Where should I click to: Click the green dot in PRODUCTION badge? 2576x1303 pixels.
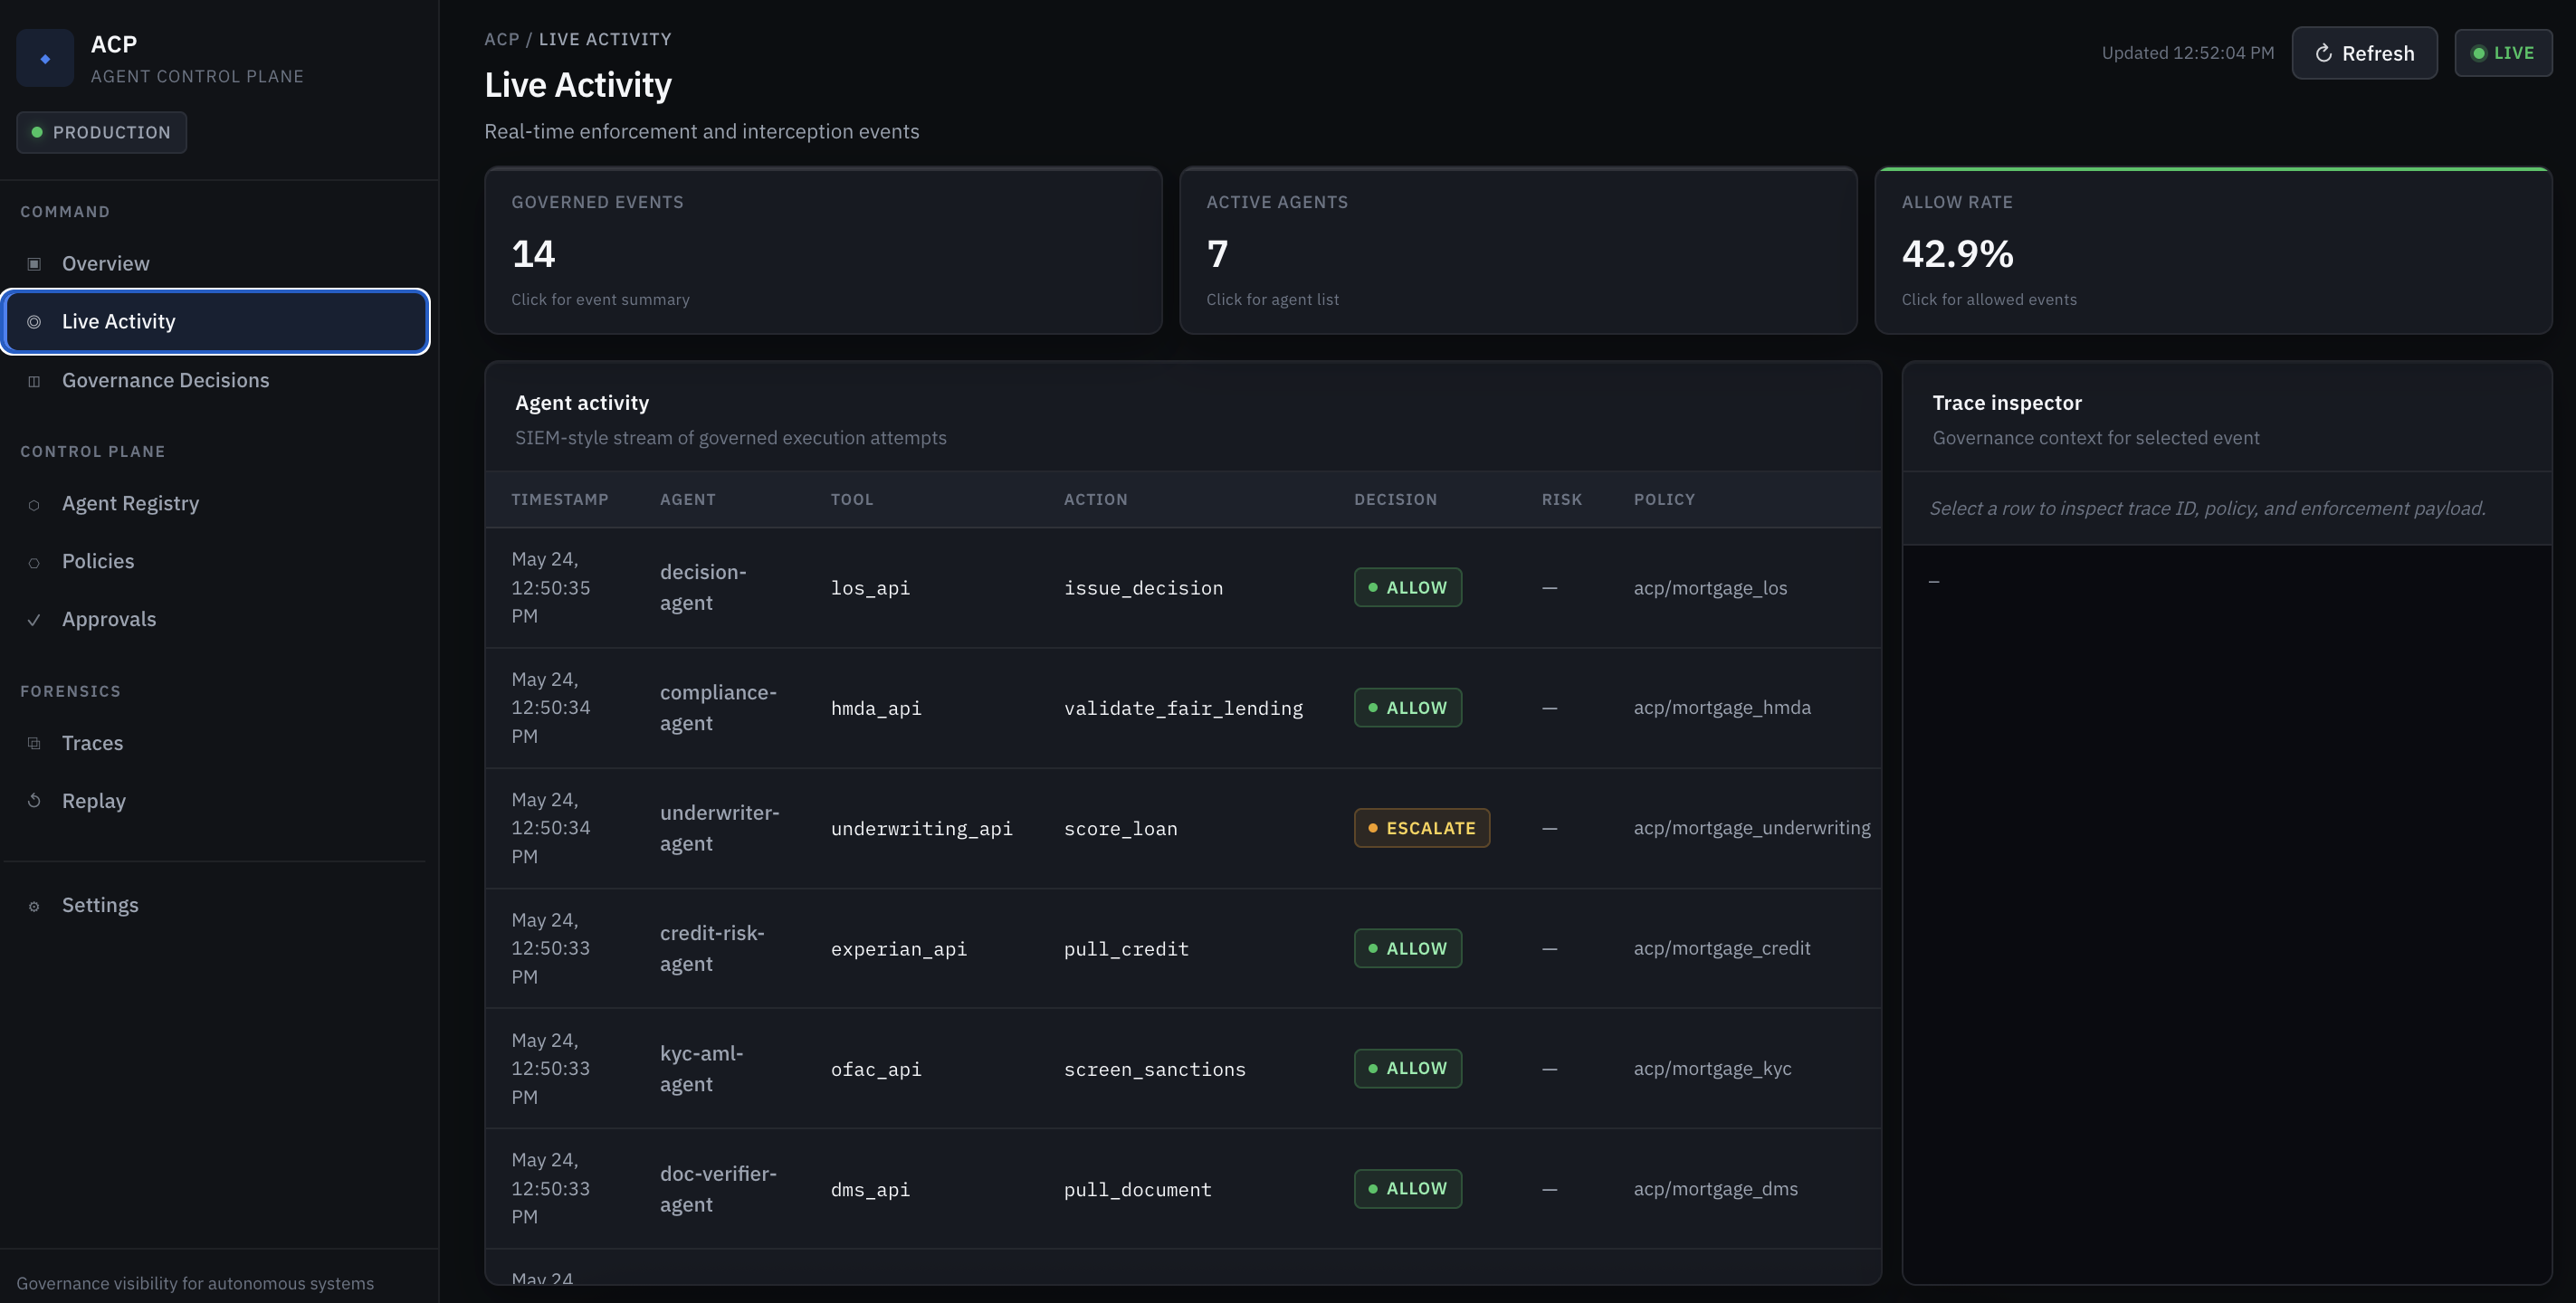click(37, 132)
